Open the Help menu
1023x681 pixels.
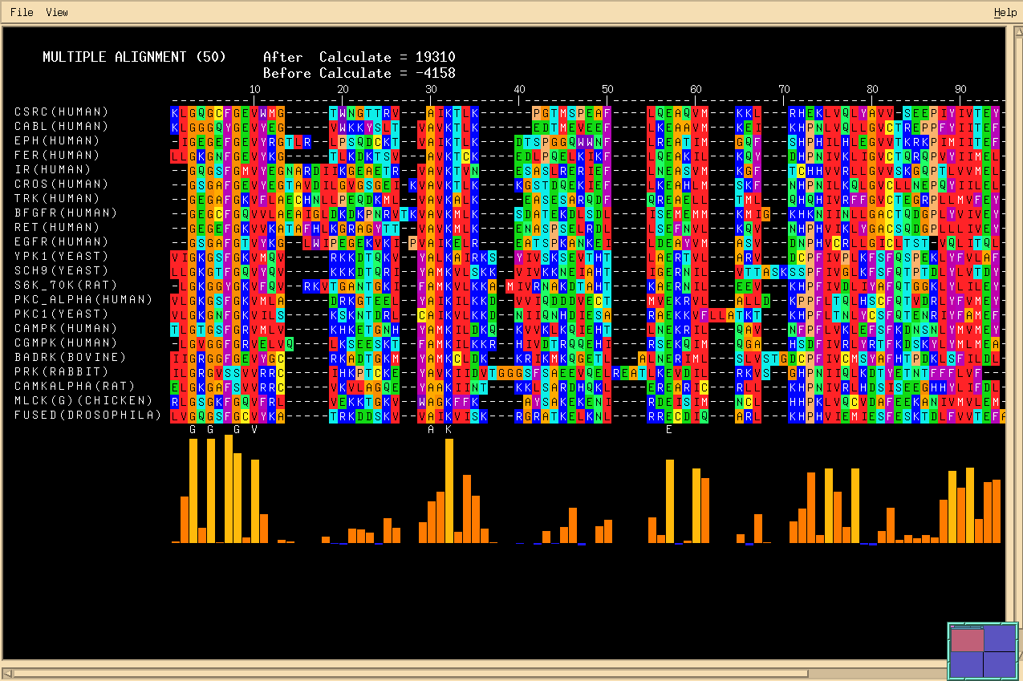coord(1005,12)
